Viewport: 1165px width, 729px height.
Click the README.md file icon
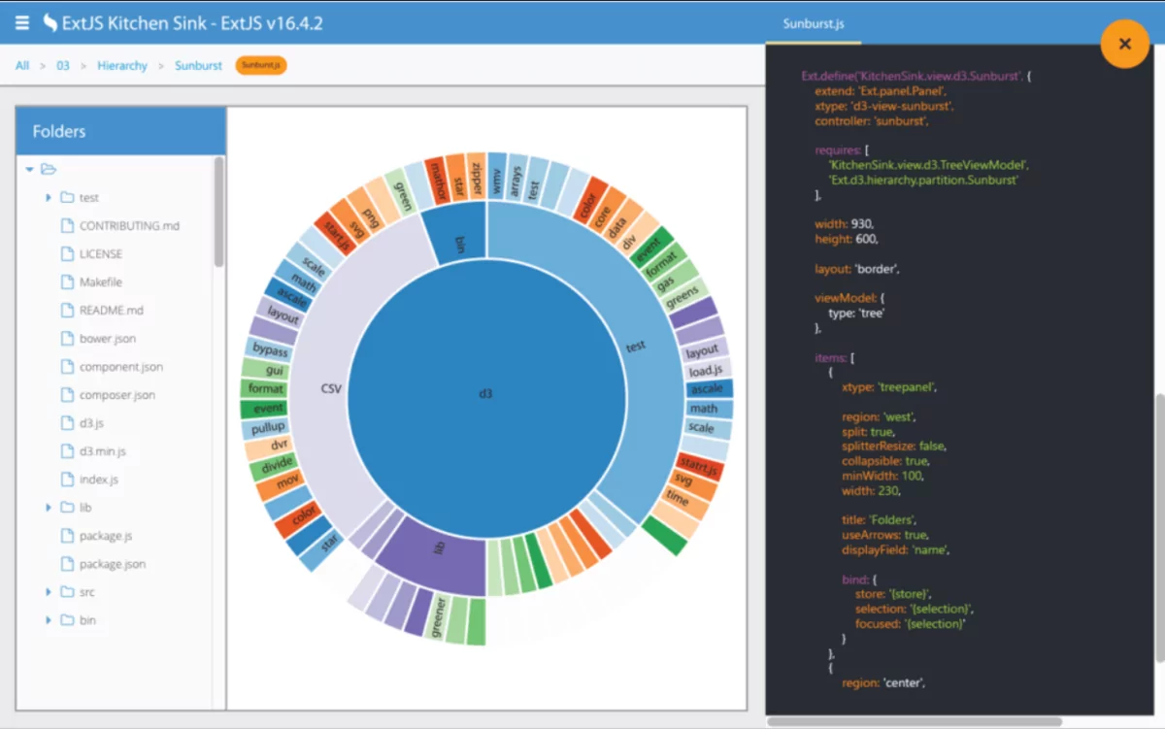[67, 310]
